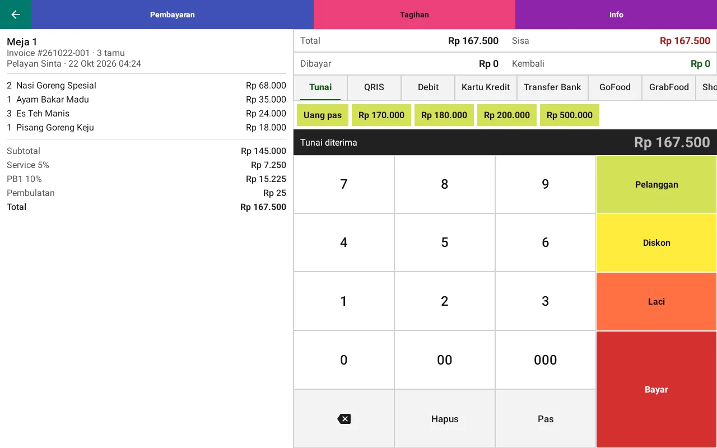Viewport: 717px width, 448px height.
Task: Tap keypad digit 7
Action: coord(344,184)
